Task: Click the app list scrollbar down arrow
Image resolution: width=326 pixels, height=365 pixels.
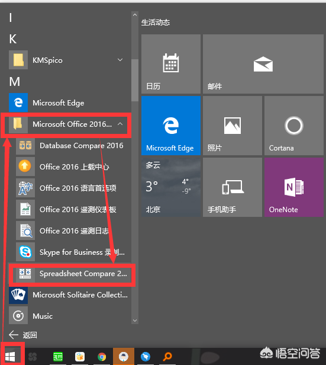Action: pyautogui.click(x=134, y=321)
